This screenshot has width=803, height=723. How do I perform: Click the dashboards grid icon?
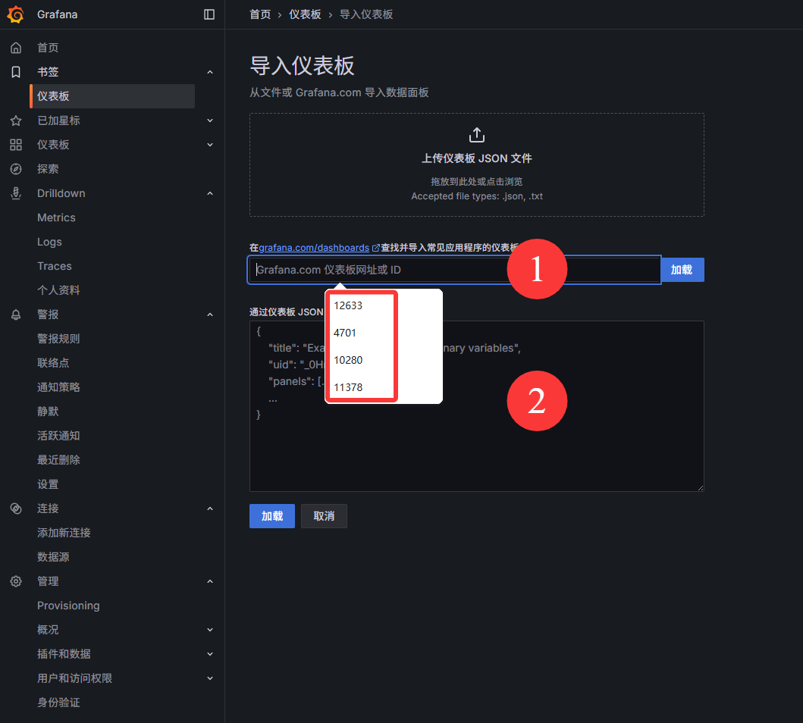point(16,145)
